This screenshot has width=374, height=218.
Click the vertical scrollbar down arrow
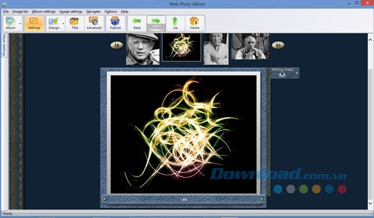[370, 203]
